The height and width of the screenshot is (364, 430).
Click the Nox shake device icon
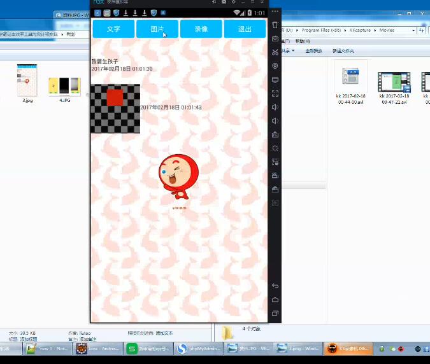(x=275, y=25)
